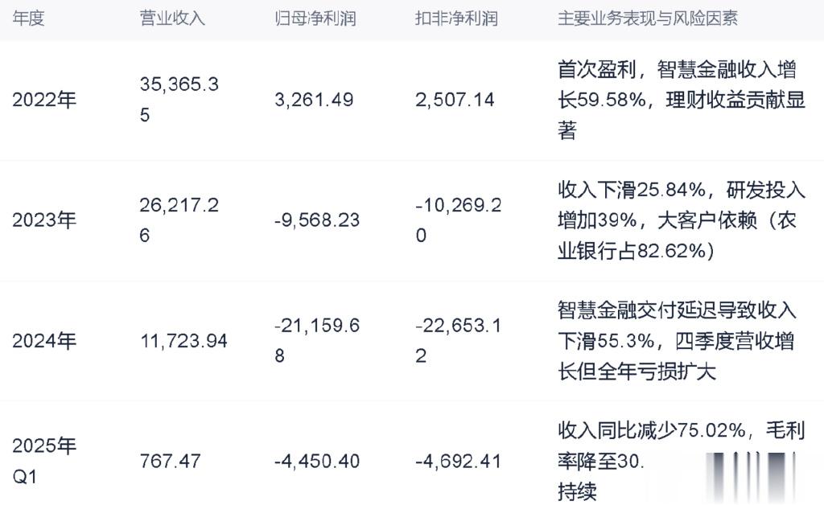Select 2022 revenue value 35,365.35

tap(179, 99)
